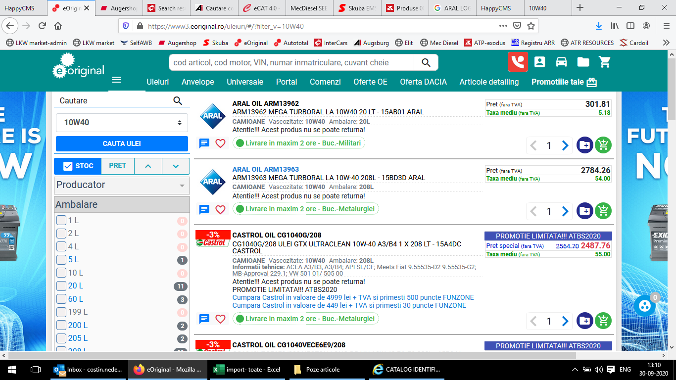Save CG1040G/208 to folder with blue icon

[585, 321]
